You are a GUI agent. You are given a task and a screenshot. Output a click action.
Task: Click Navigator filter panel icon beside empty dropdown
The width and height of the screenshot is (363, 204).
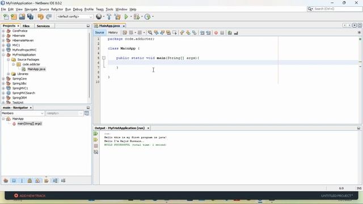(x=87, y=113)
